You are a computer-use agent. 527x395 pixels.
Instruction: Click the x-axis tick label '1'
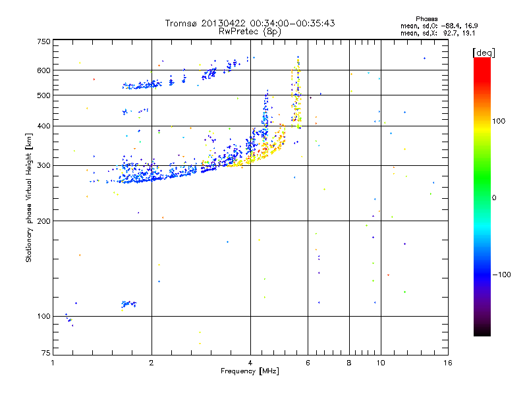(x=53, y=363)
